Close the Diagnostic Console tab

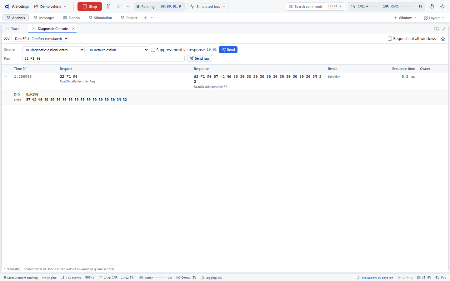(73, 29)
